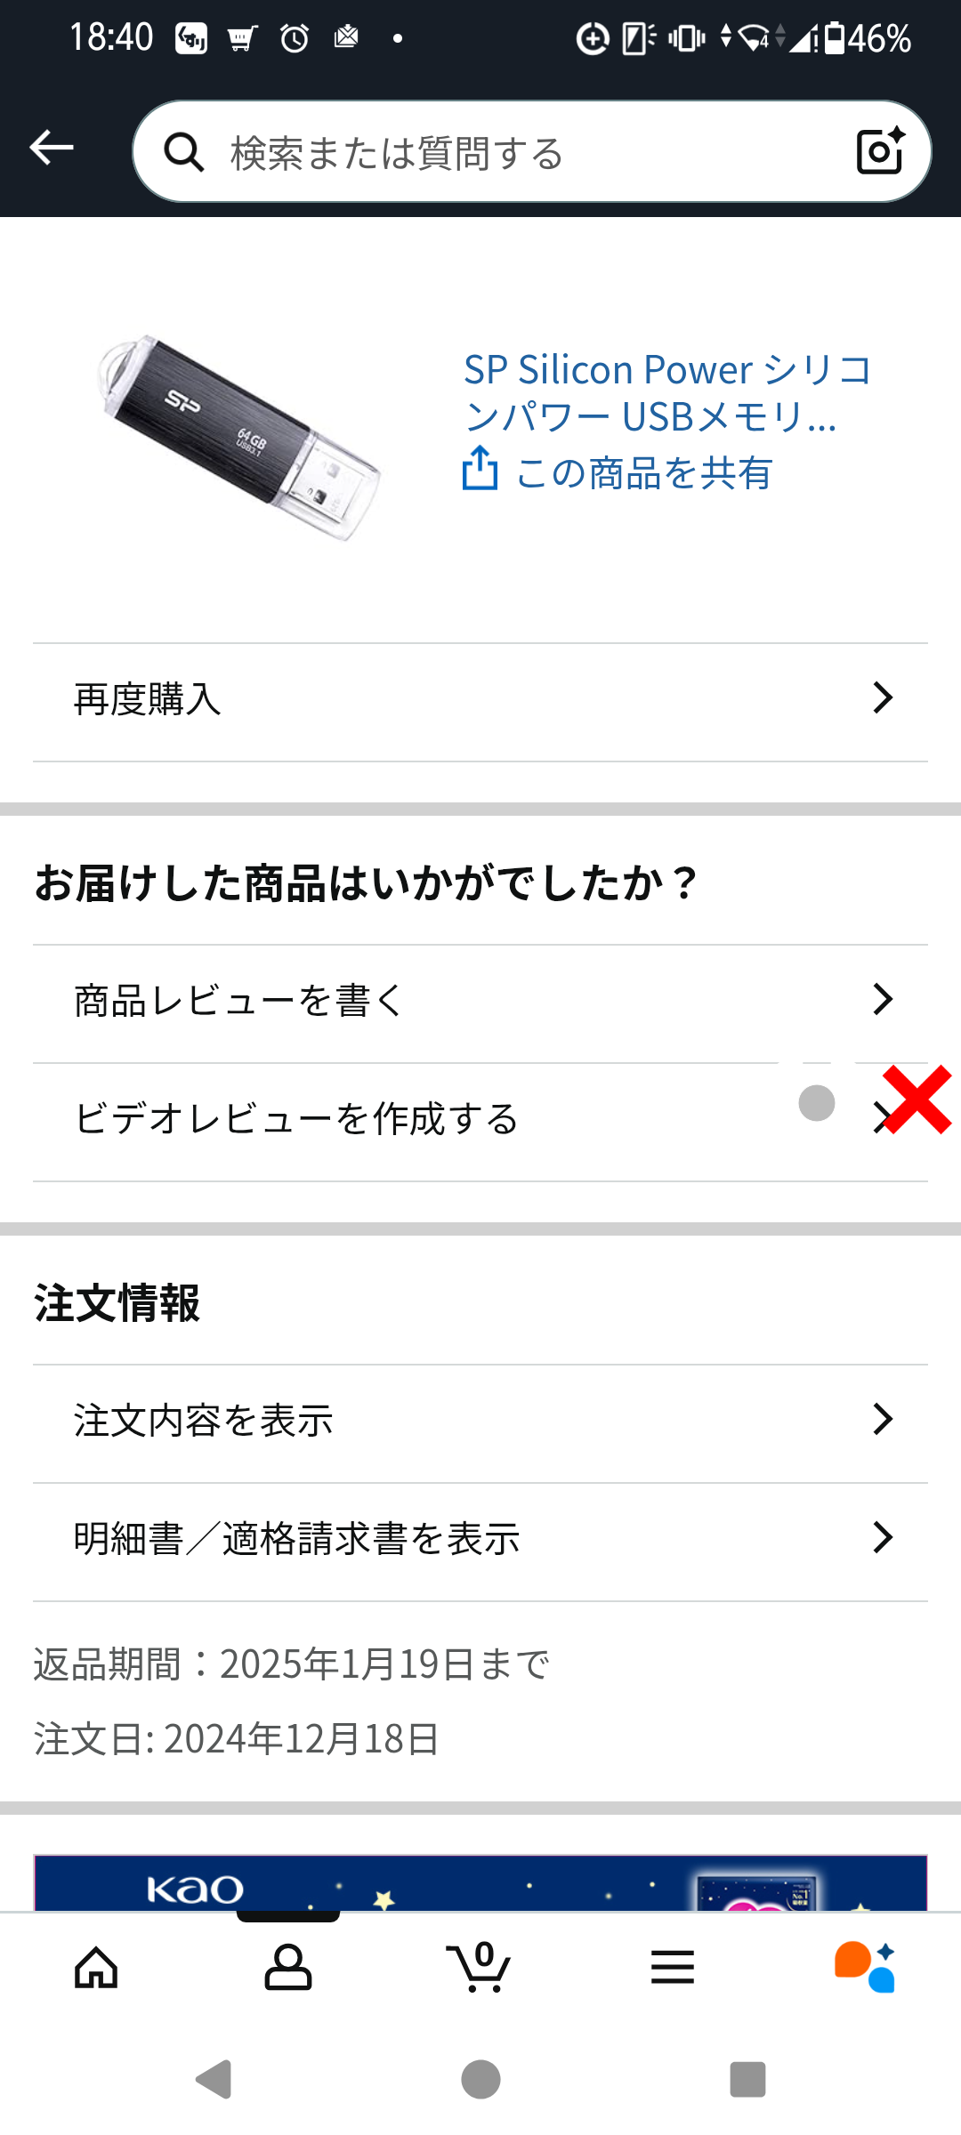Expand 注文内容を表示 chevron

[x=883, y=1420]
